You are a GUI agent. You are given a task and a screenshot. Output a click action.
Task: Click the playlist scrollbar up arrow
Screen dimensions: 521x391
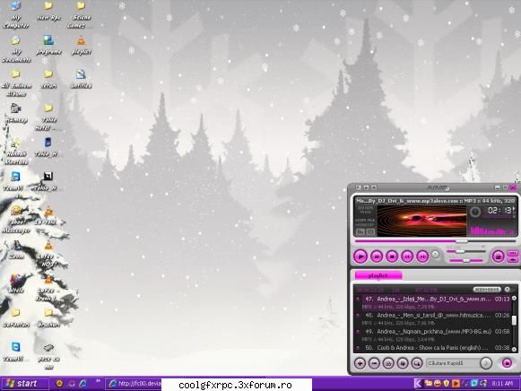pyautogui.click(x=514, y=299)
